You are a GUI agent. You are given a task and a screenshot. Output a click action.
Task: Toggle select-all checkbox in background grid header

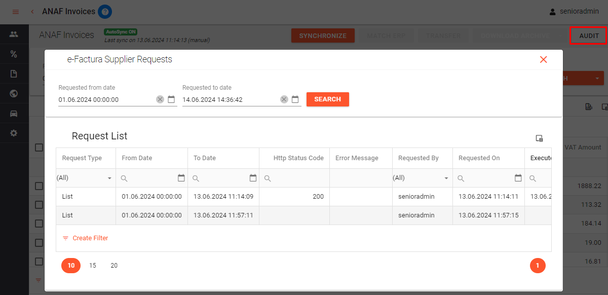(x=39, y=147)
